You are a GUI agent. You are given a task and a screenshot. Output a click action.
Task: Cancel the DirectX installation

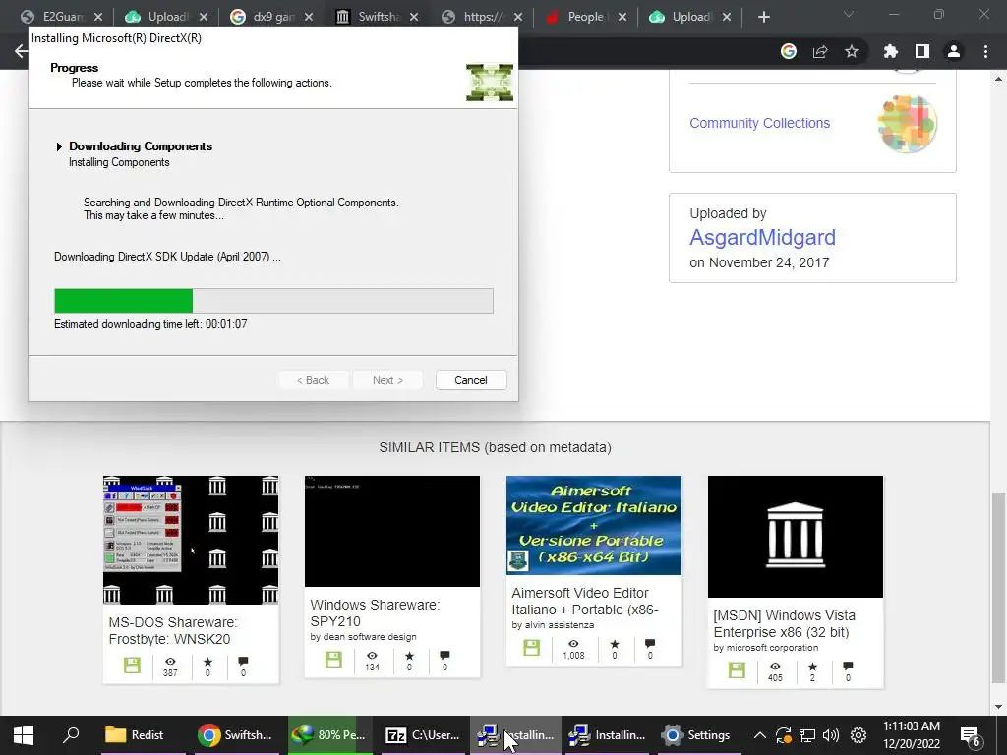[x=471, y=380]
